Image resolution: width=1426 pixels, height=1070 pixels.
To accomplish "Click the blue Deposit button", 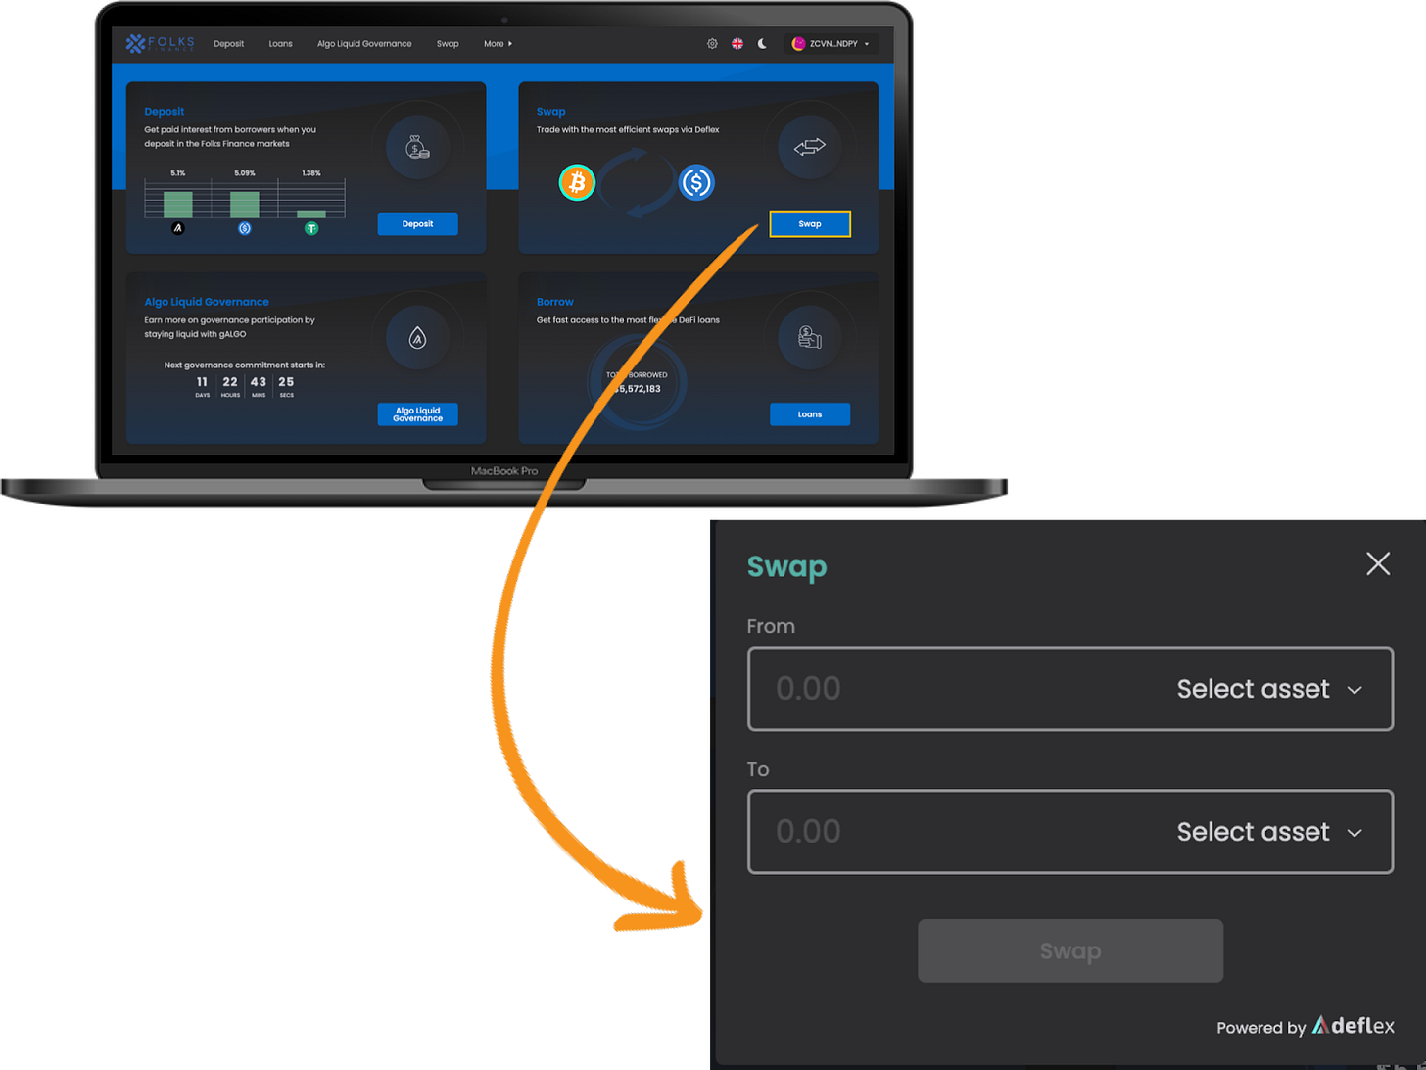I will coord(417,224).
